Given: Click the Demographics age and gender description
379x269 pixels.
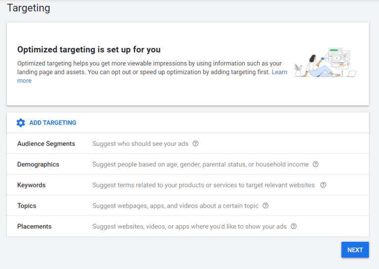Looking at the screenshot, I should click(x=200, y=164).
